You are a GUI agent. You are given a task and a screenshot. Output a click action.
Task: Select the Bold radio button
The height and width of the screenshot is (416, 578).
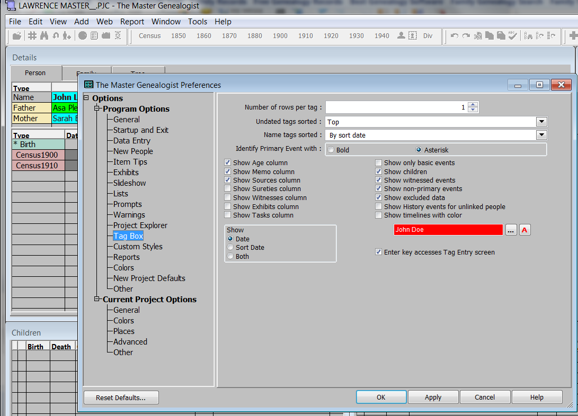(x=331, y=150)
